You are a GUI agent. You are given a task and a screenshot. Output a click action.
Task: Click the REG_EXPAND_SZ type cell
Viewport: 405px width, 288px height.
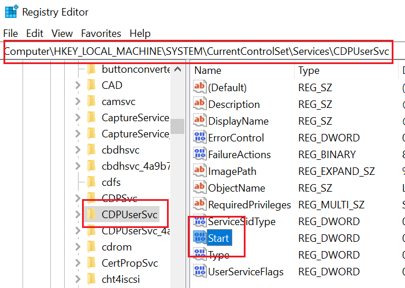[336, 171]
